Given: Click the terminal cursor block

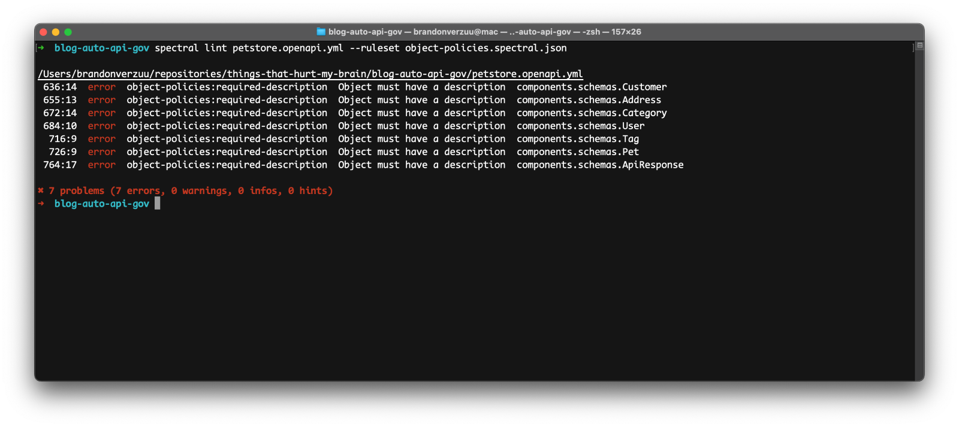Looking at the screenshot, I should coord(158,204).
